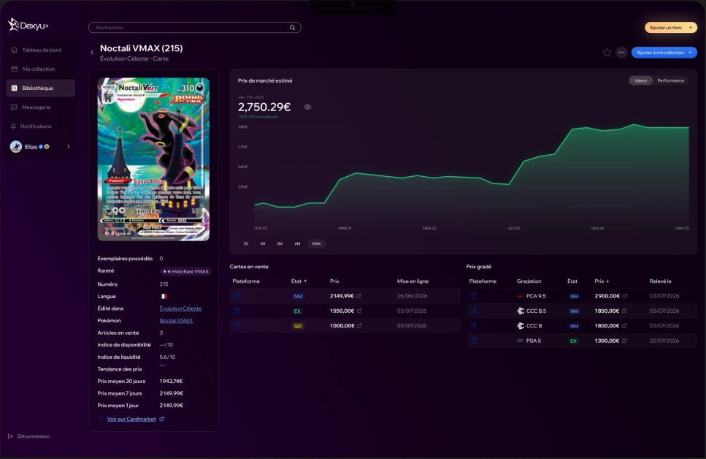
Task: Click into the Rechercher search field
Action: pos(194,28)
